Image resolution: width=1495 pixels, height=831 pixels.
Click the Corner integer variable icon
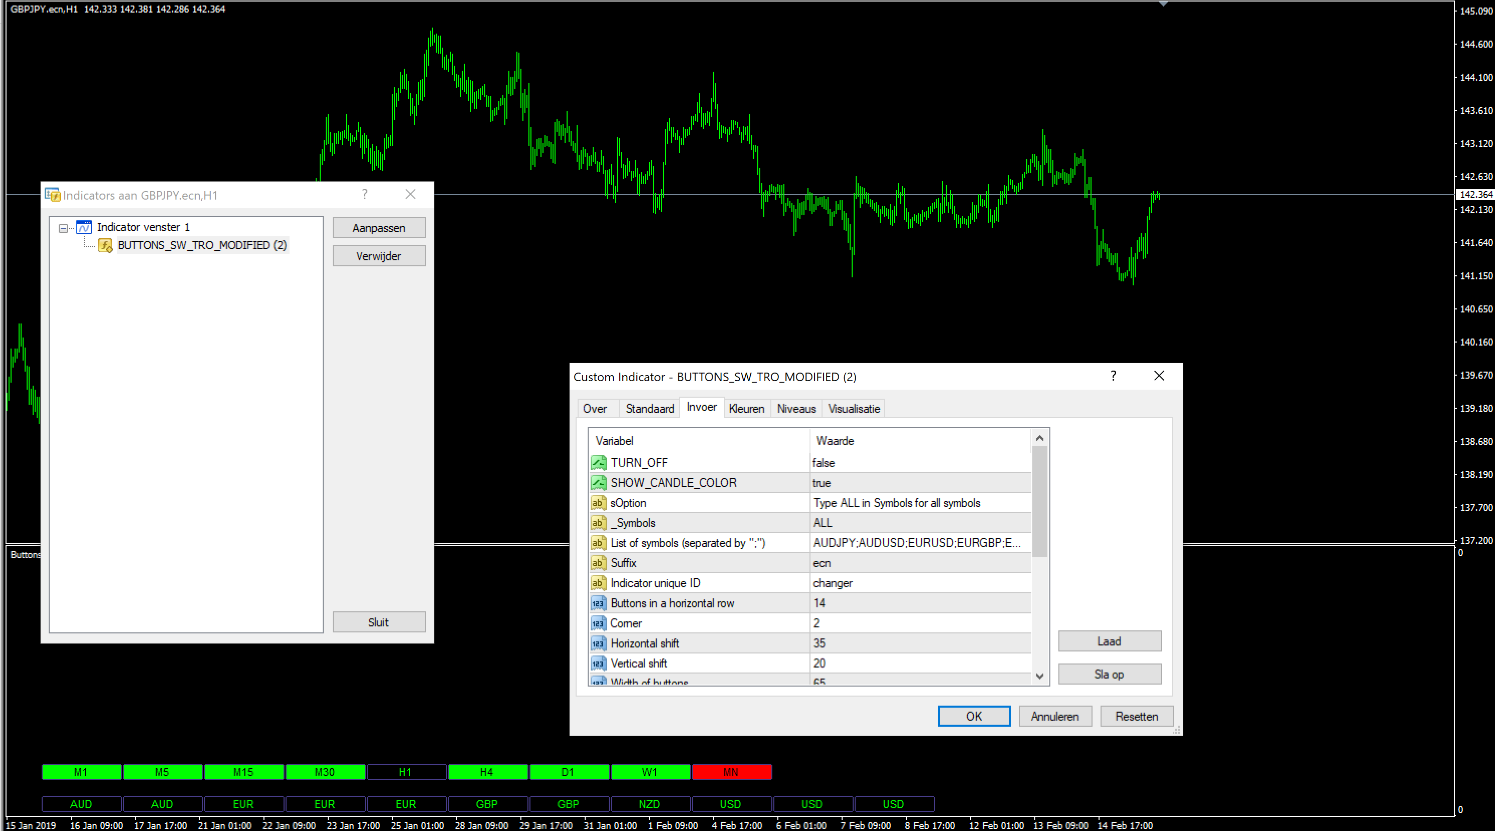click(598, 623)
